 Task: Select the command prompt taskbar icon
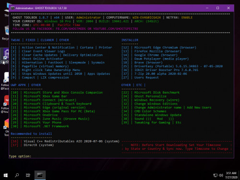tap(40, 175)
